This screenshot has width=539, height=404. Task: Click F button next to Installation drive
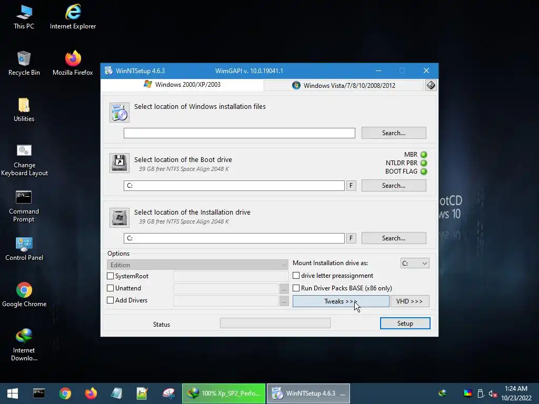[351, 238]
